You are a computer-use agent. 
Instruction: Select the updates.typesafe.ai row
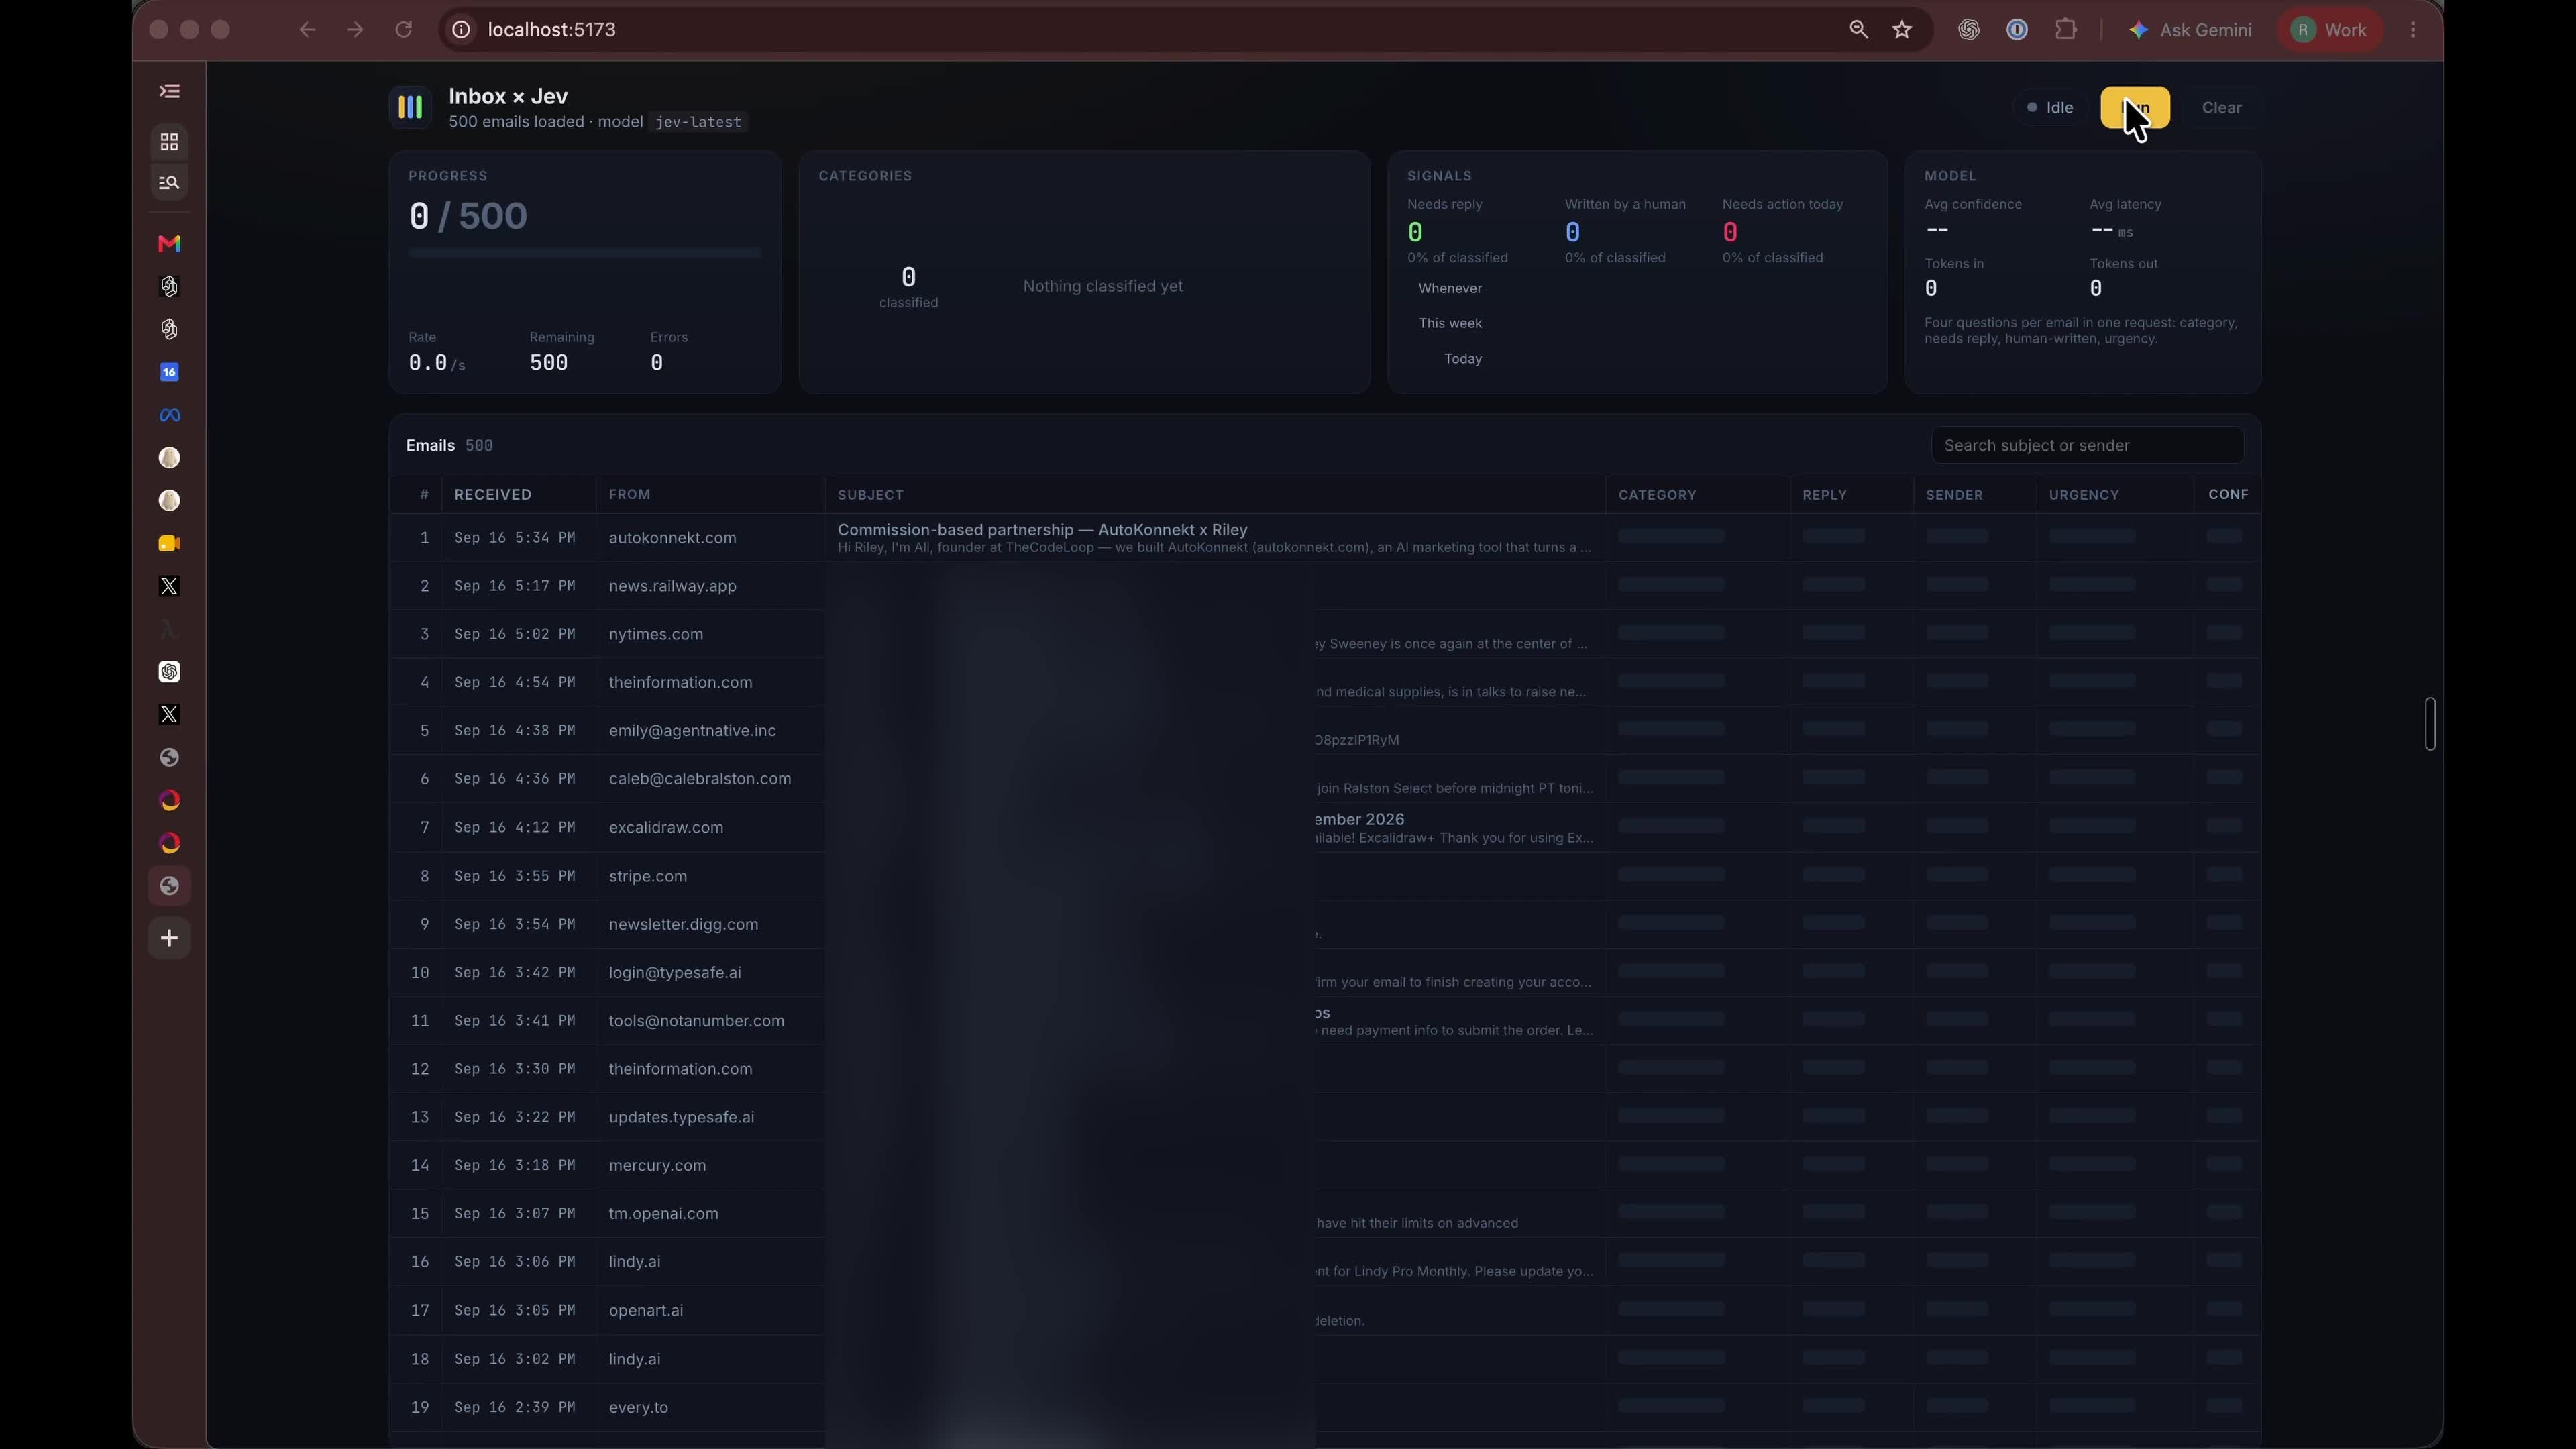(1325, 1117)
